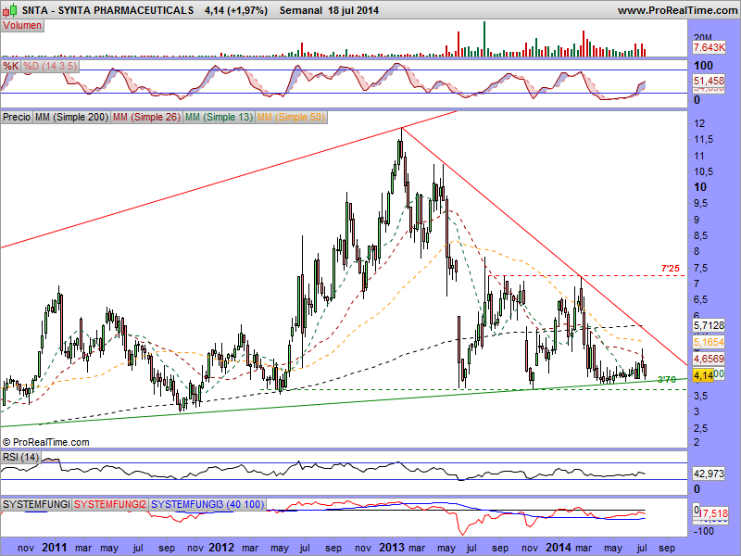Select the MM (Simple 50) label
The image size is (741, 556).
pyautogui.click(x=291, y=117)
